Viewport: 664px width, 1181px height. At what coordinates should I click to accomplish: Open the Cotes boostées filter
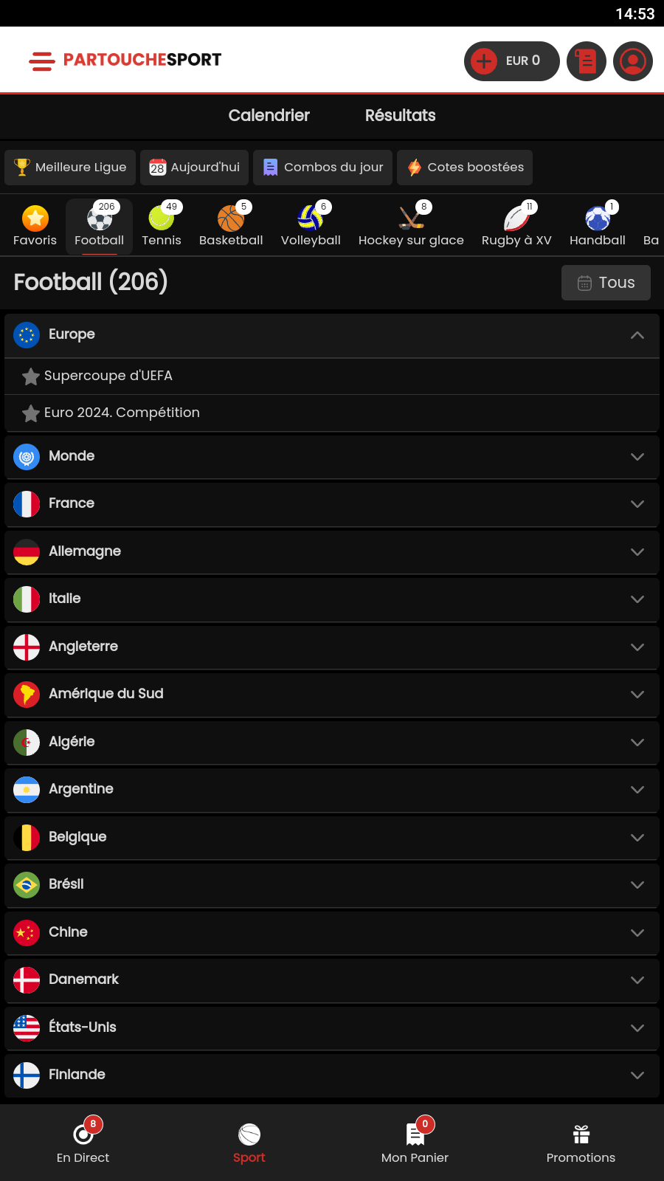point(465,168)
